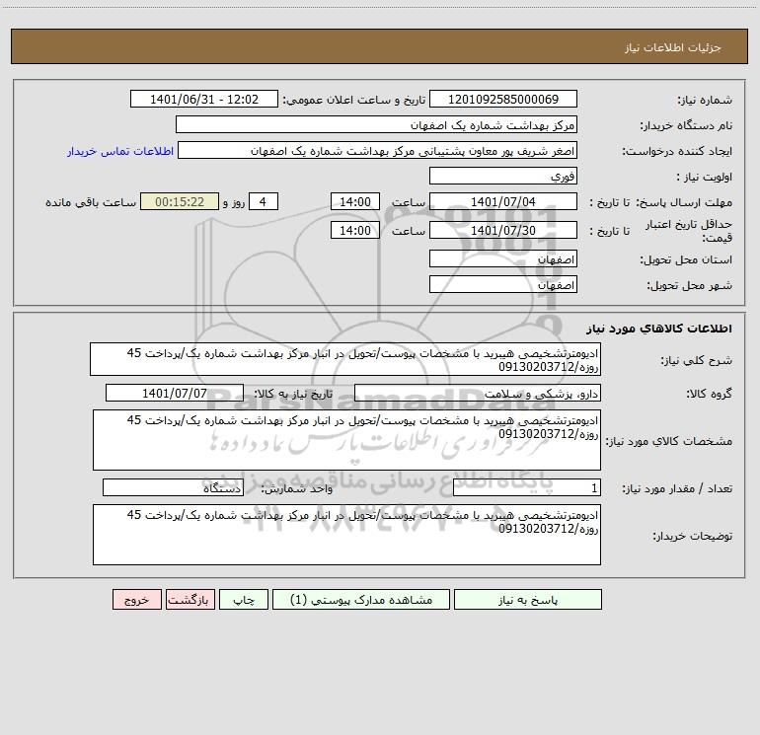Click the پاسخ به نیاز button

[x=527, y=599]
